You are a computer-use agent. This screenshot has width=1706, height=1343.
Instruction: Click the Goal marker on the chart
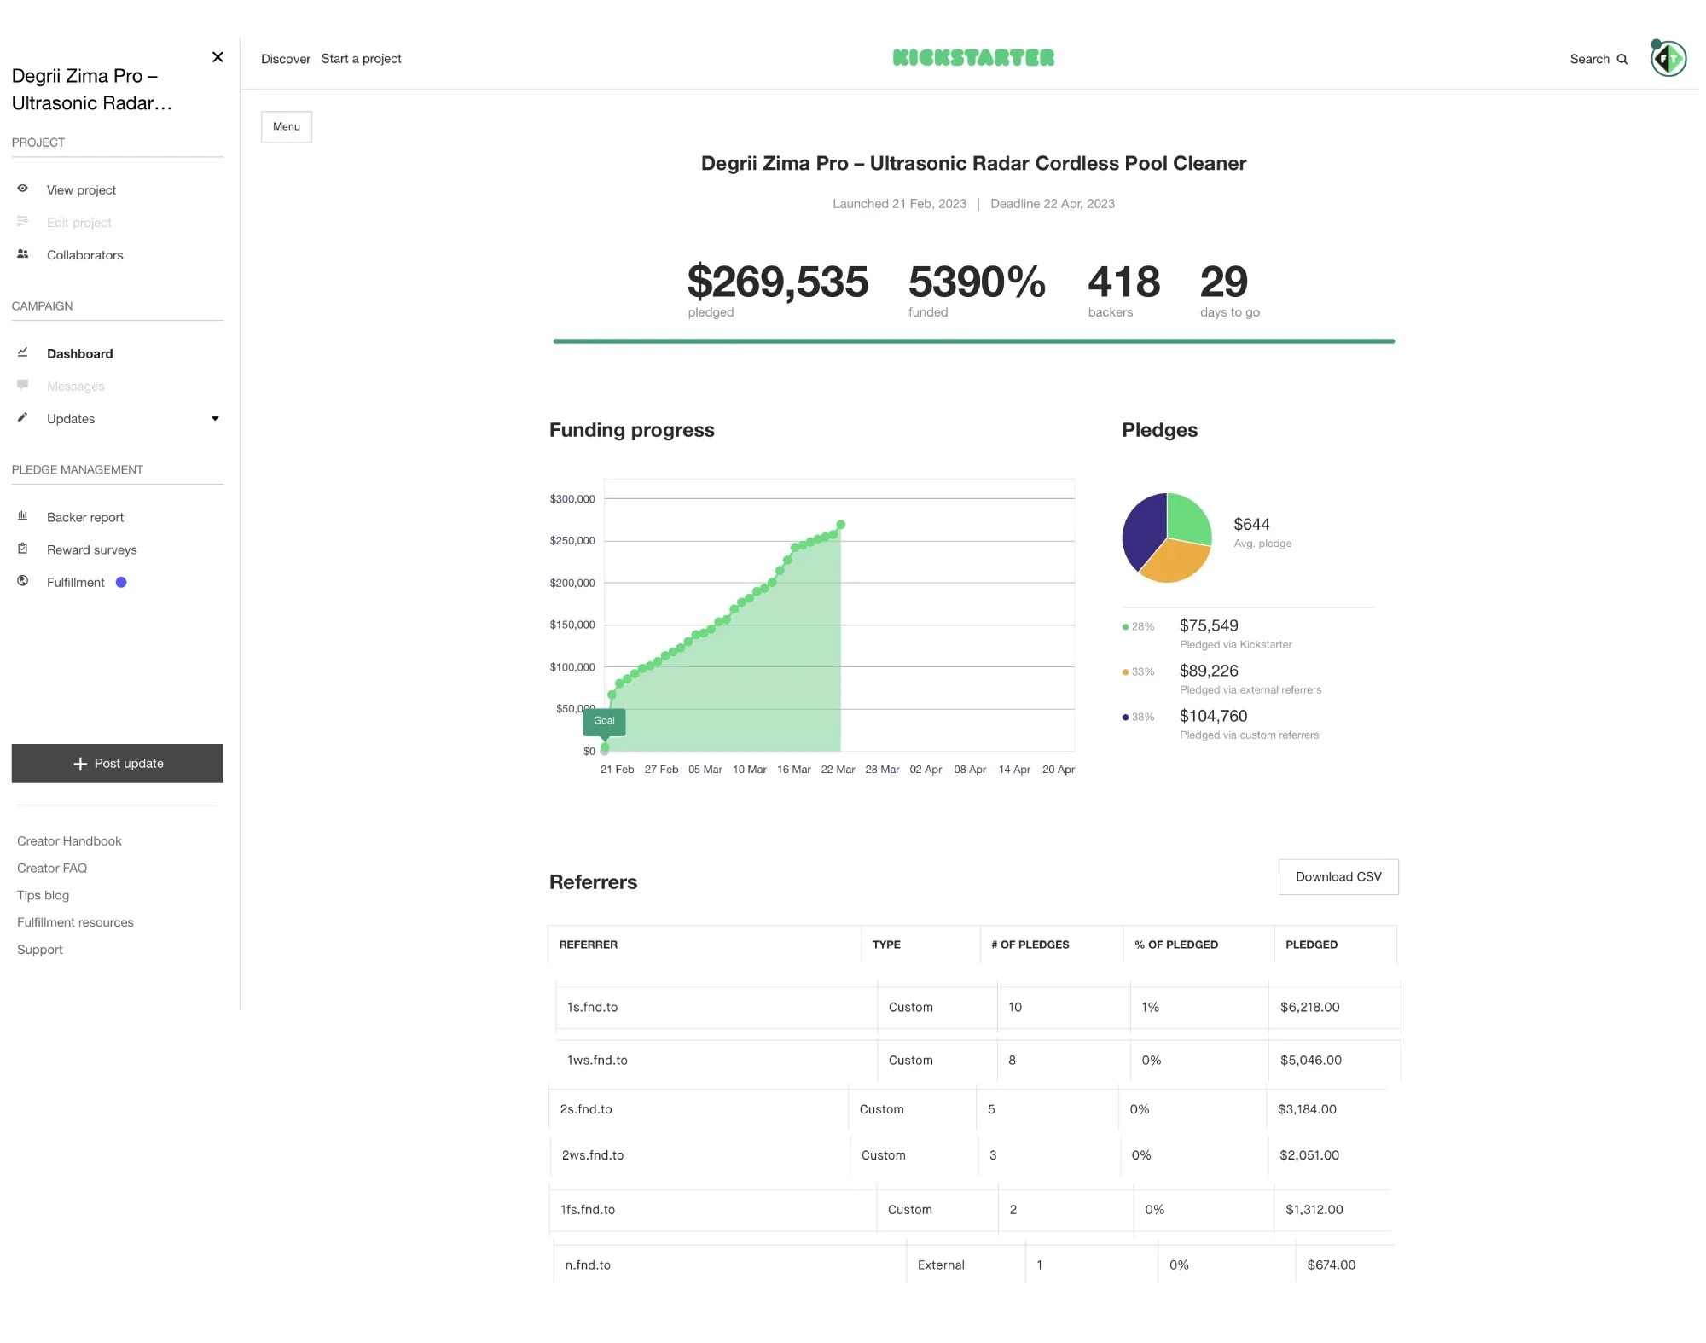coord(604,722)
